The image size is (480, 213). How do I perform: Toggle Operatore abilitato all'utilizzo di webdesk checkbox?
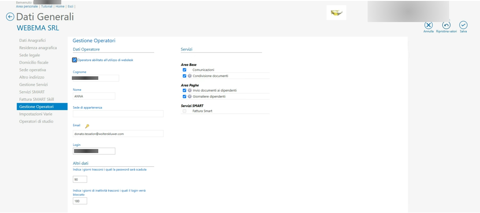pos(74,60)
